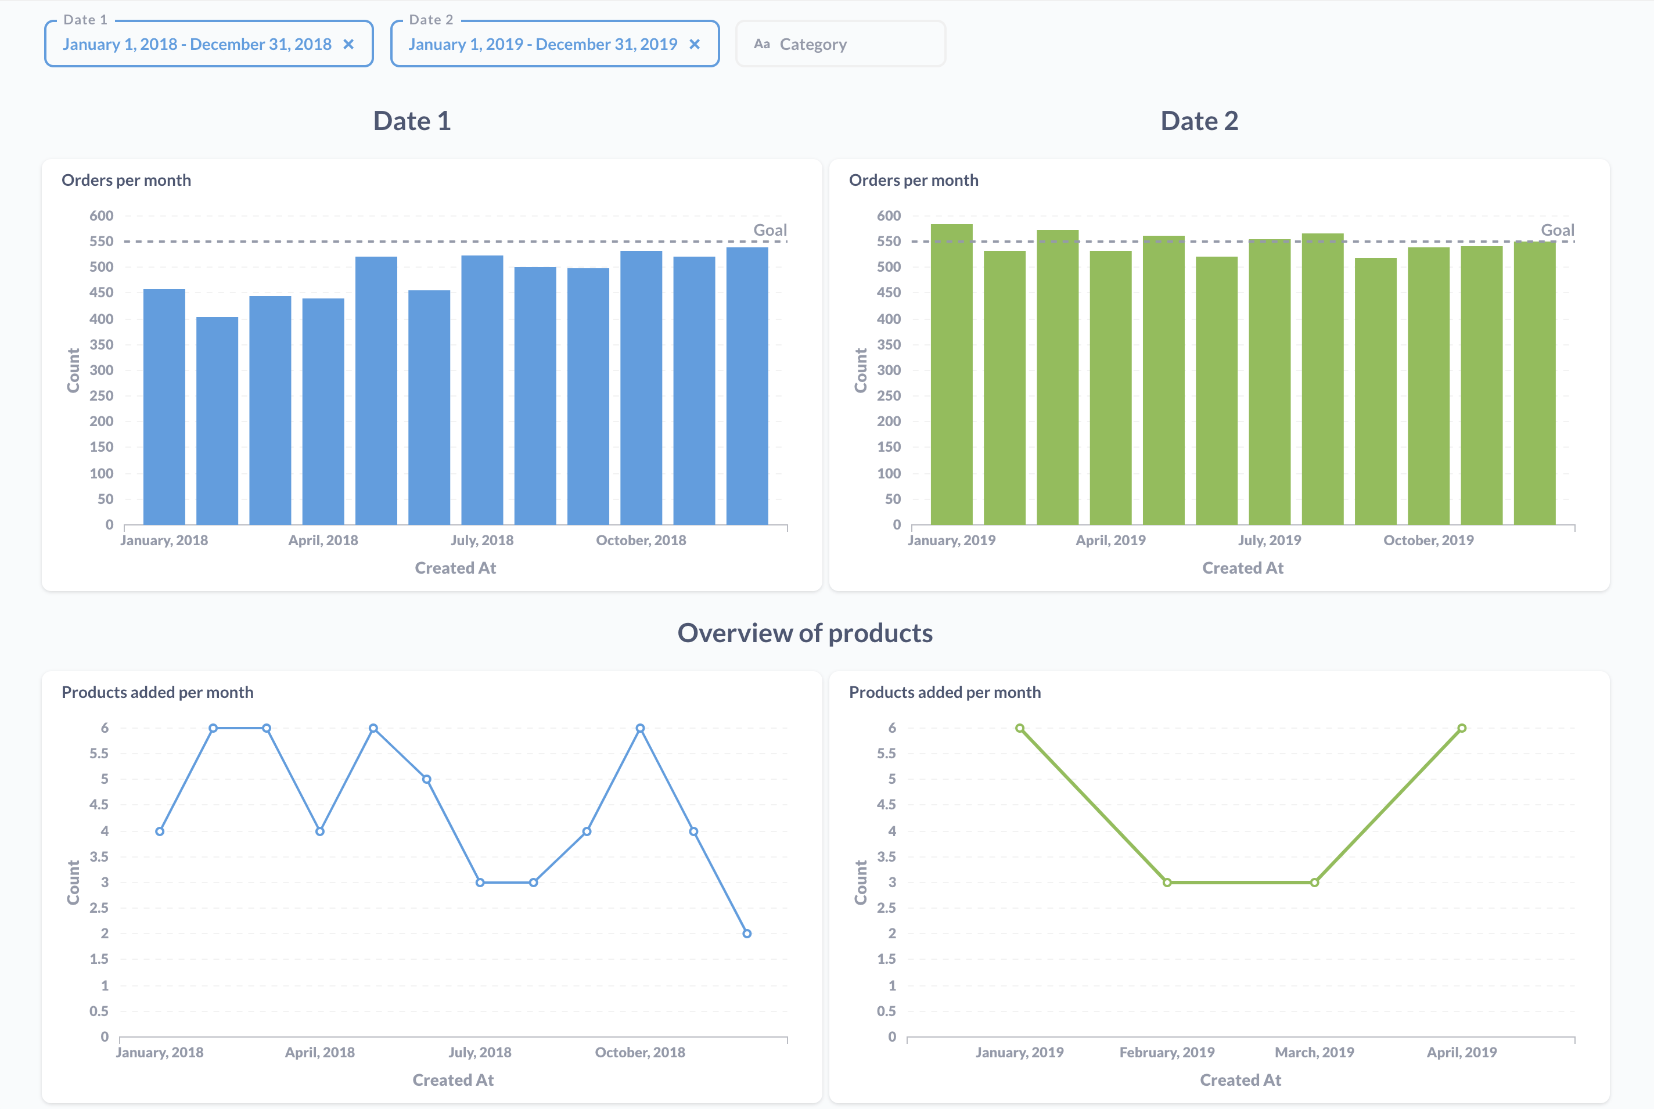The height and width of the screenshot is (1109, 1654).
Task: Click the Aa icon in the Category filter
Action: click(x=763, y=44)
